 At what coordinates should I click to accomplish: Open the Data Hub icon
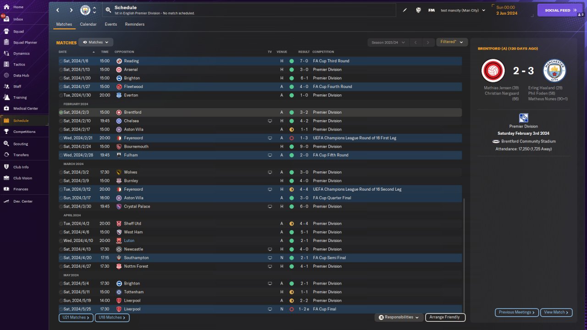point(6,75)
